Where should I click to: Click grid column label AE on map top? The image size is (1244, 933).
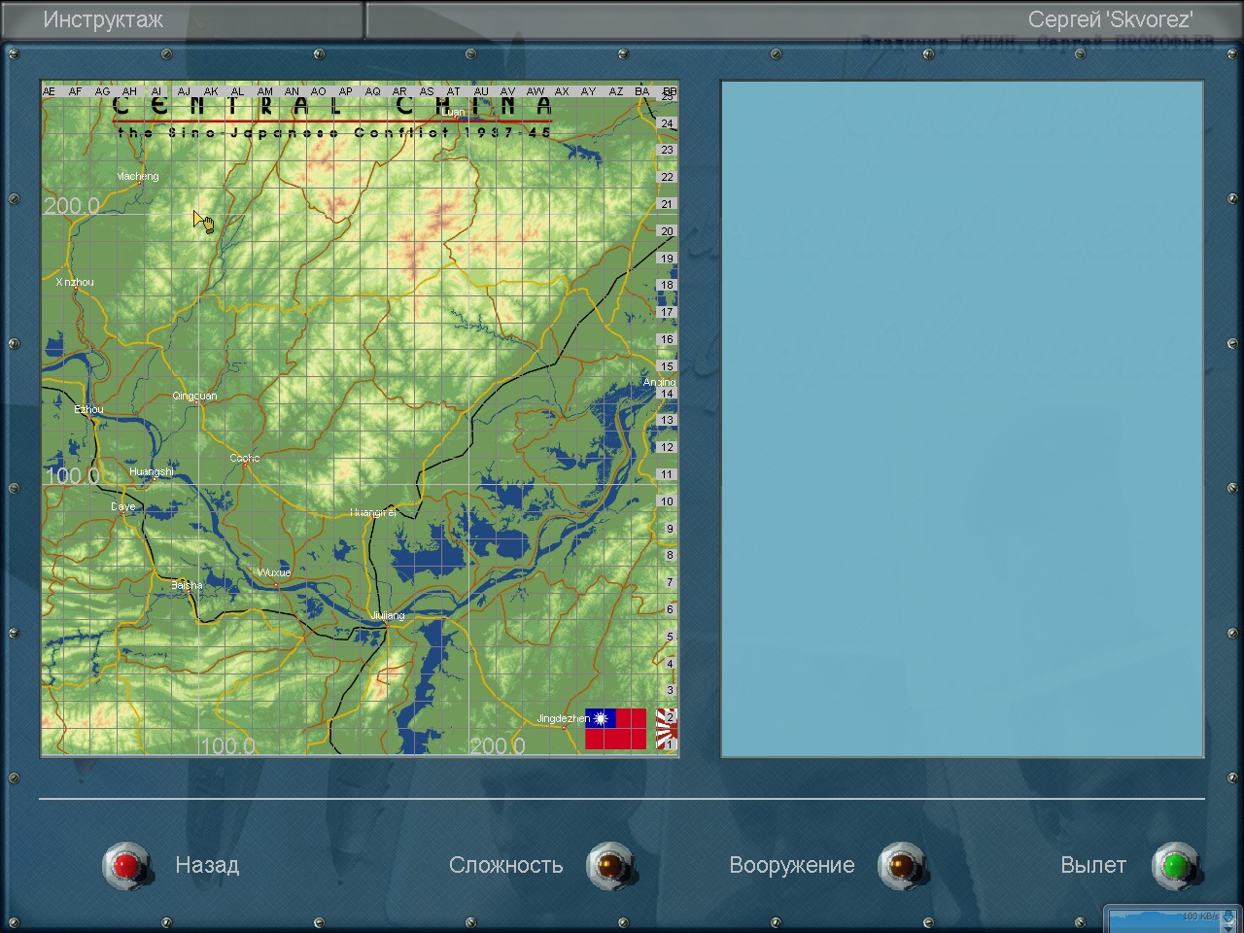tap(49, 91)
